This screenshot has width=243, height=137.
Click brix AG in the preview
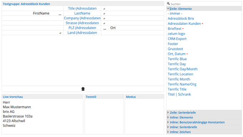9,111
